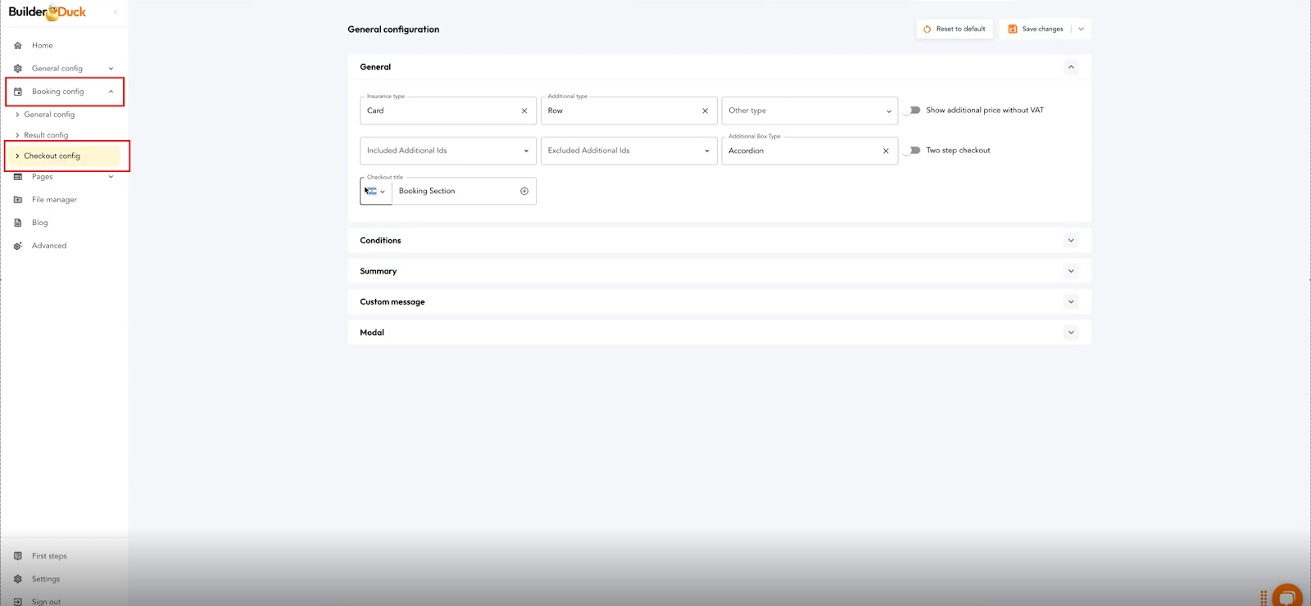
Task: Click the Advanced gears icon
Action: point(18,246)
